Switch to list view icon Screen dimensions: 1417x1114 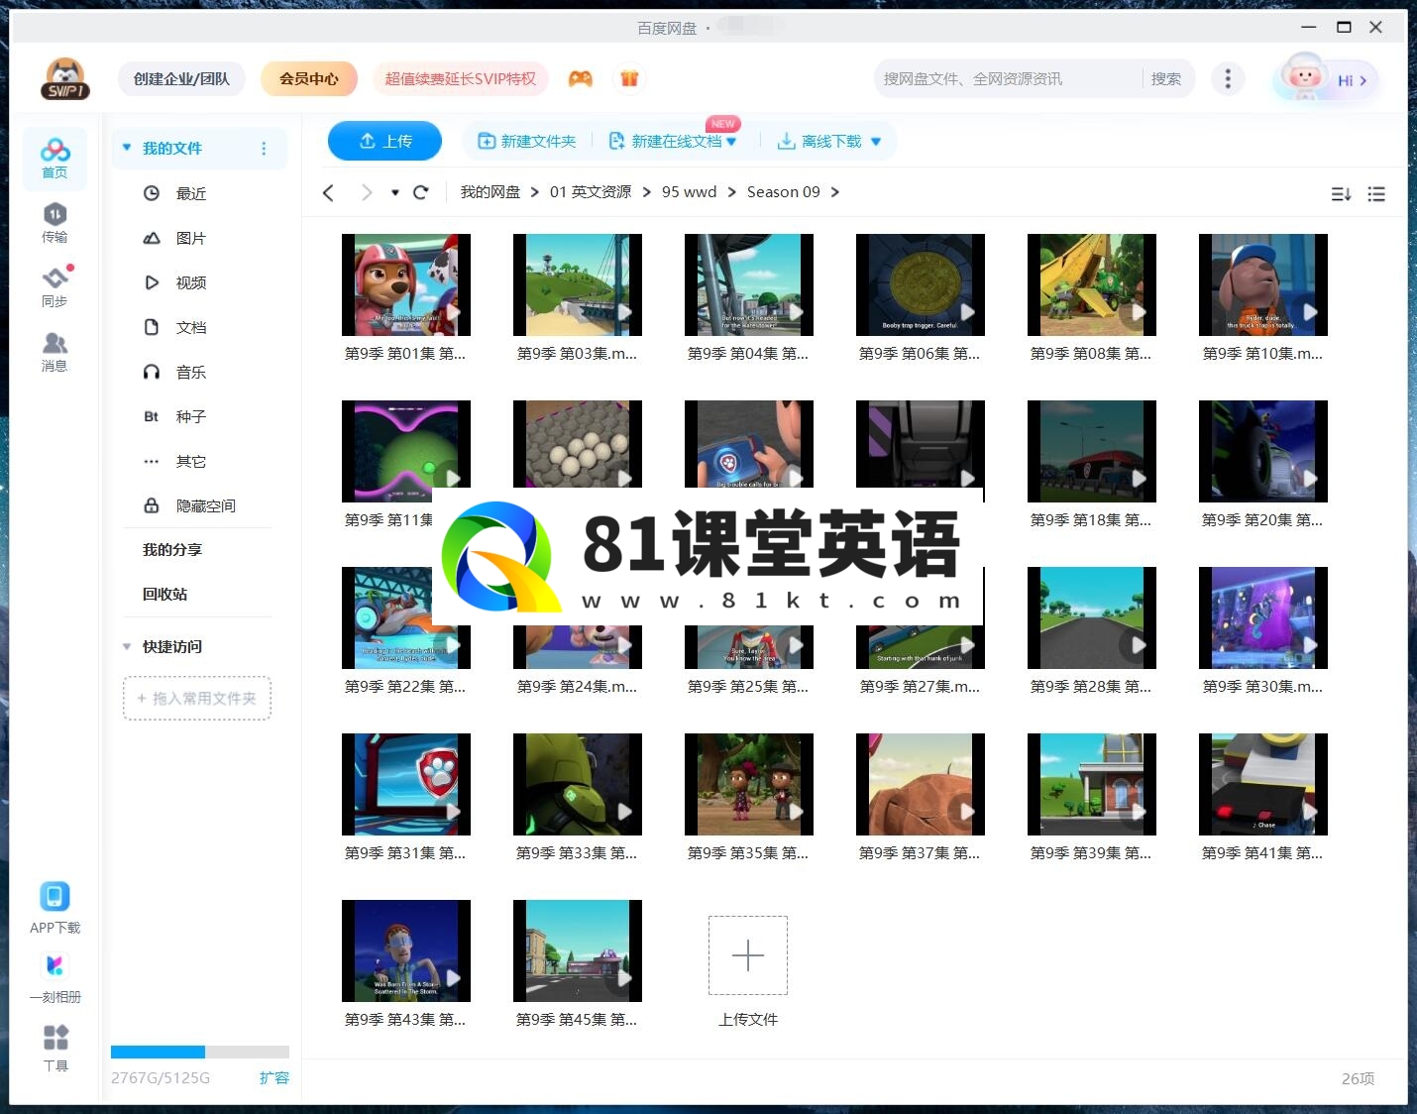point(1376,194)
